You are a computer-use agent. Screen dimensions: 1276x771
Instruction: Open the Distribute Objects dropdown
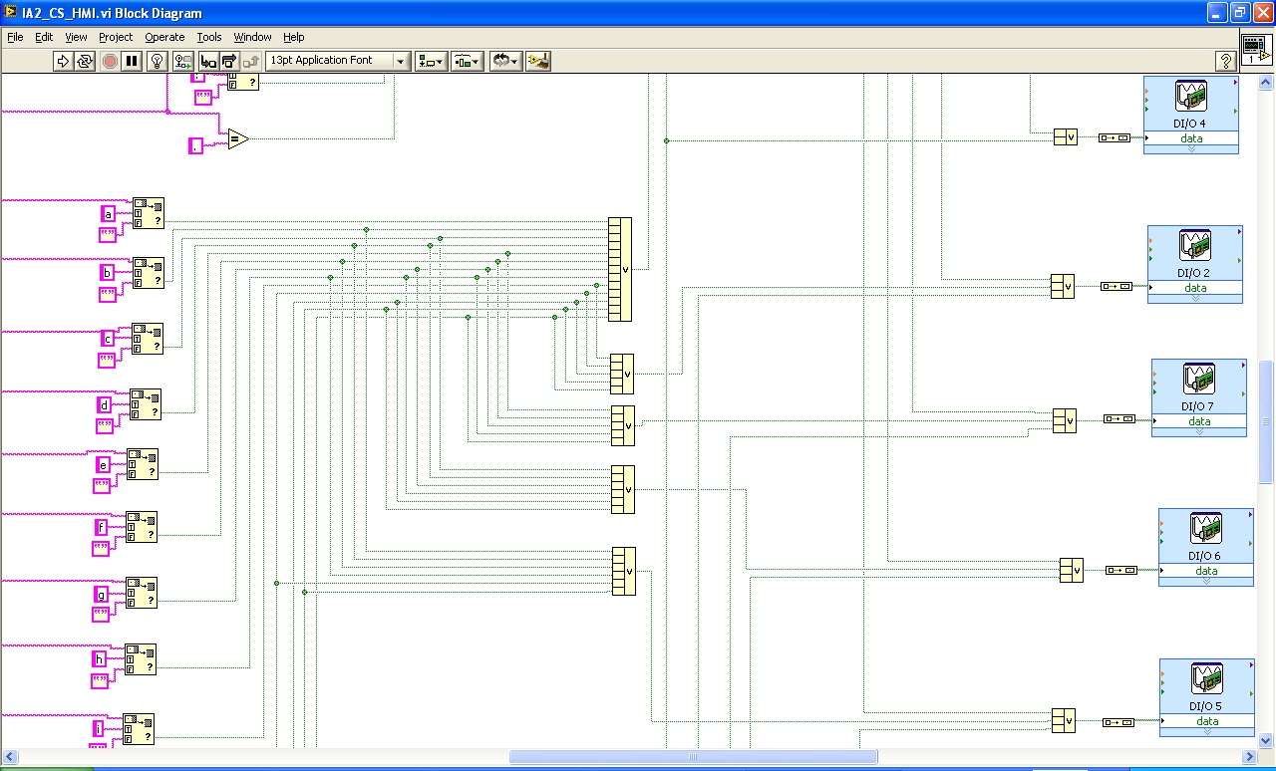(467, 61)
